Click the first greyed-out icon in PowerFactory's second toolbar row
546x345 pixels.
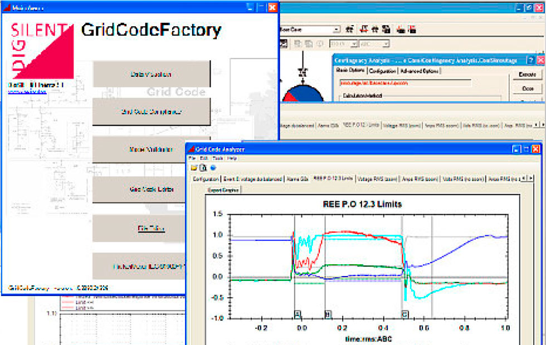298,43
